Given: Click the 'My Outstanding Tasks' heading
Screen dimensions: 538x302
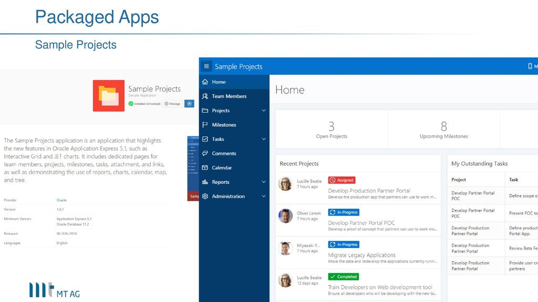Looking at the screenshot, I should pos(479,164).
